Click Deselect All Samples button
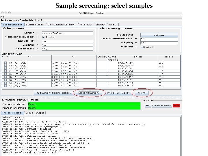The height and width of the screenshot is (156, 208). tap(118, 93)
